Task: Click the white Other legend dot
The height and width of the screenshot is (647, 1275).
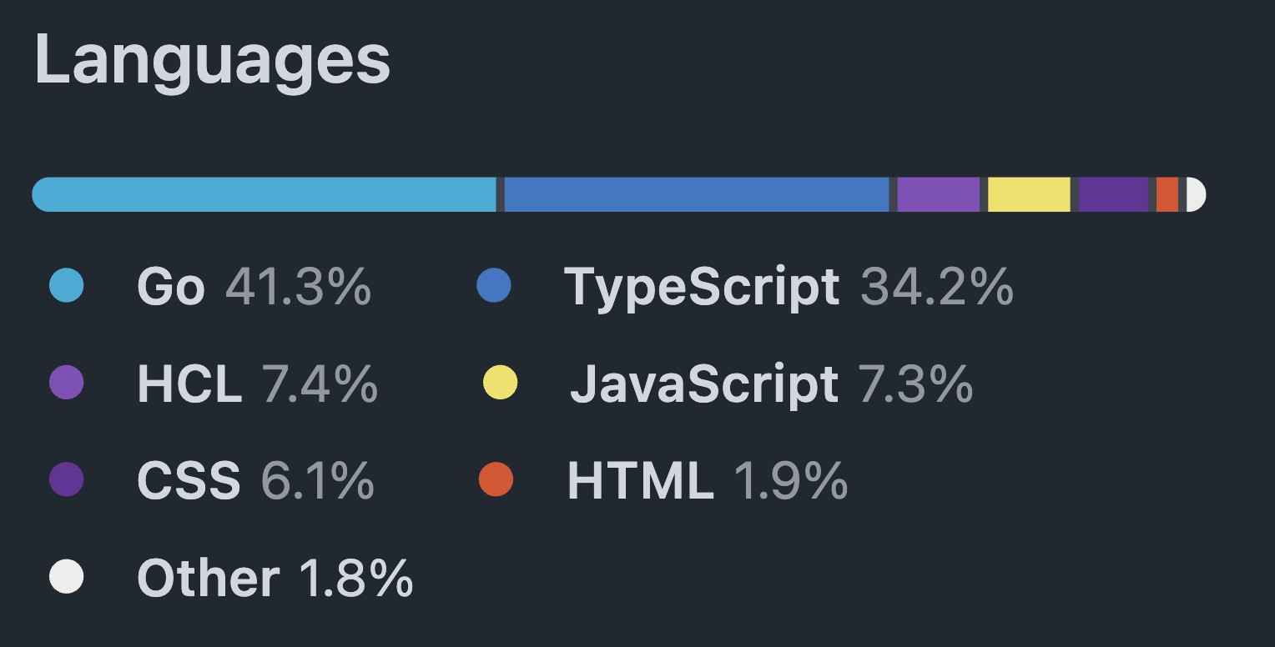Action: point(67,576)
